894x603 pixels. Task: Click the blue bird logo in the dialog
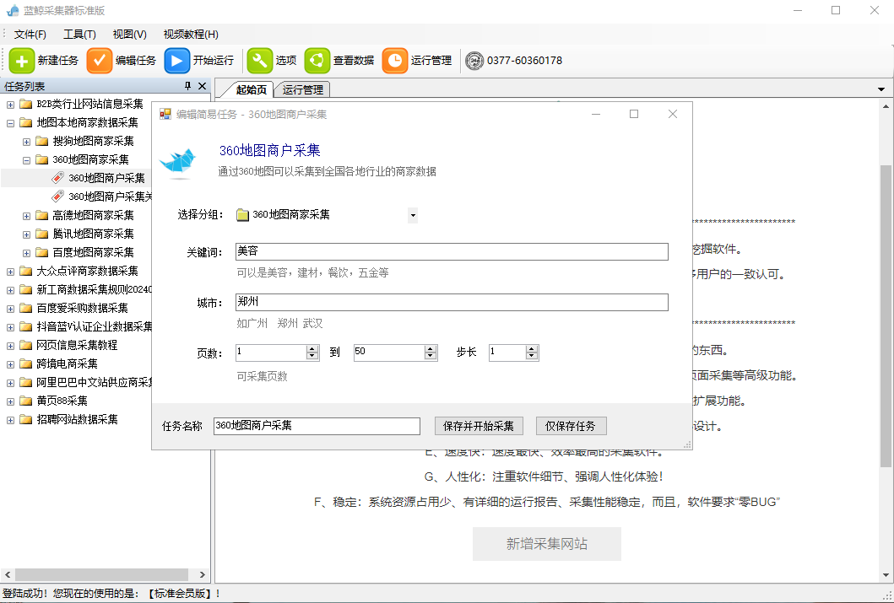(x=178, y=162)
